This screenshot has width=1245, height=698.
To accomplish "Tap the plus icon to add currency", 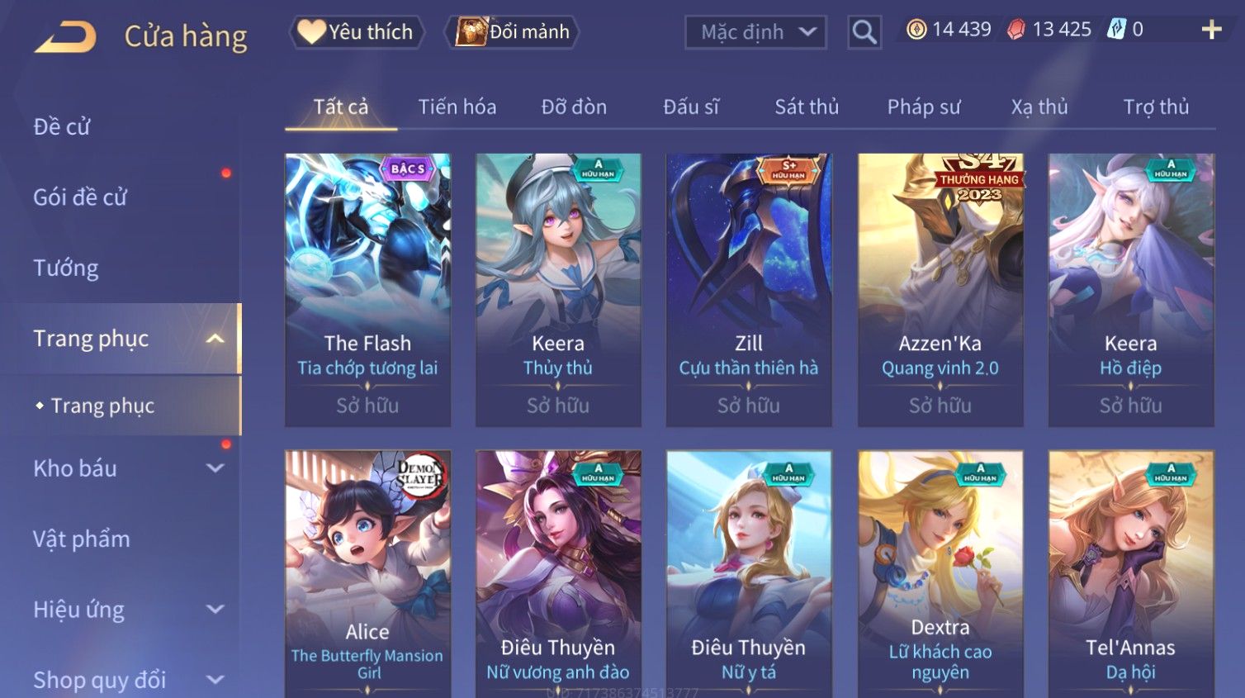I will click(1211, 30).
